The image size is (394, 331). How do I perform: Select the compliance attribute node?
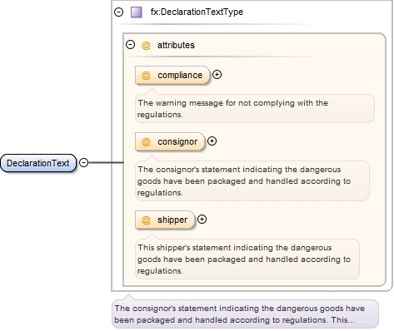point(172,75)
